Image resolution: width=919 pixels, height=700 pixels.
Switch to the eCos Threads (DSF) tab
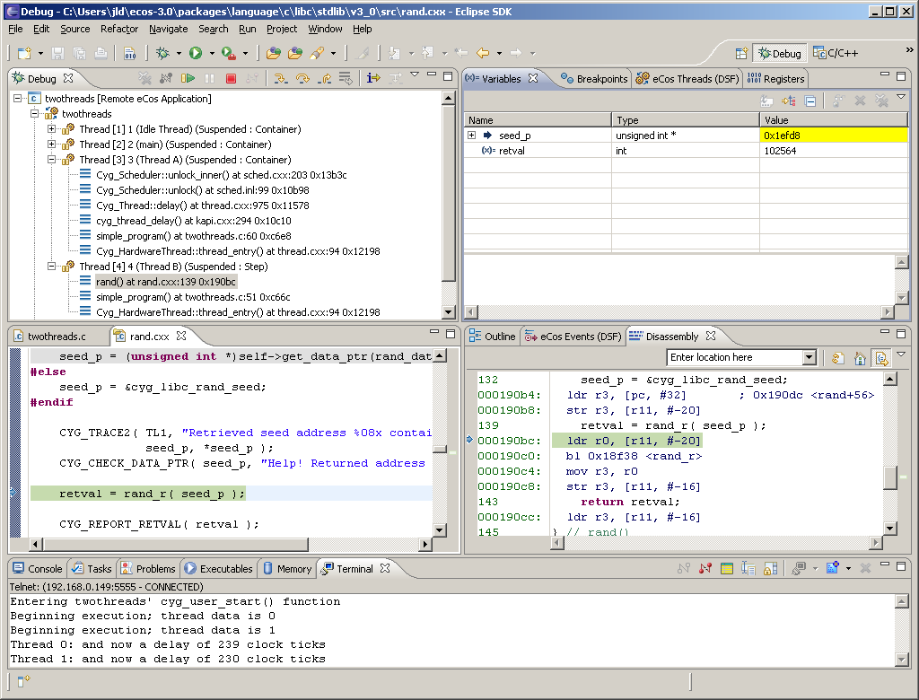pyautogui.click(x=687, y=79)
